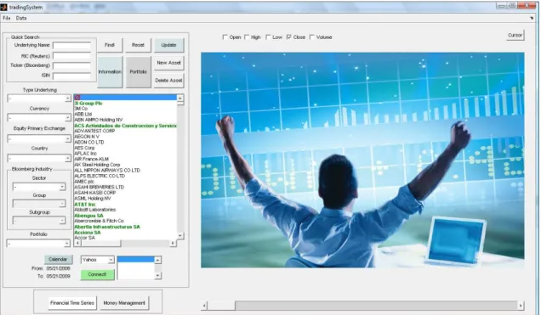Image resolution: width=541 pixels, height=315 pixels.
Task: Uncheck the Close checkbox
Action: coord(288,37)
